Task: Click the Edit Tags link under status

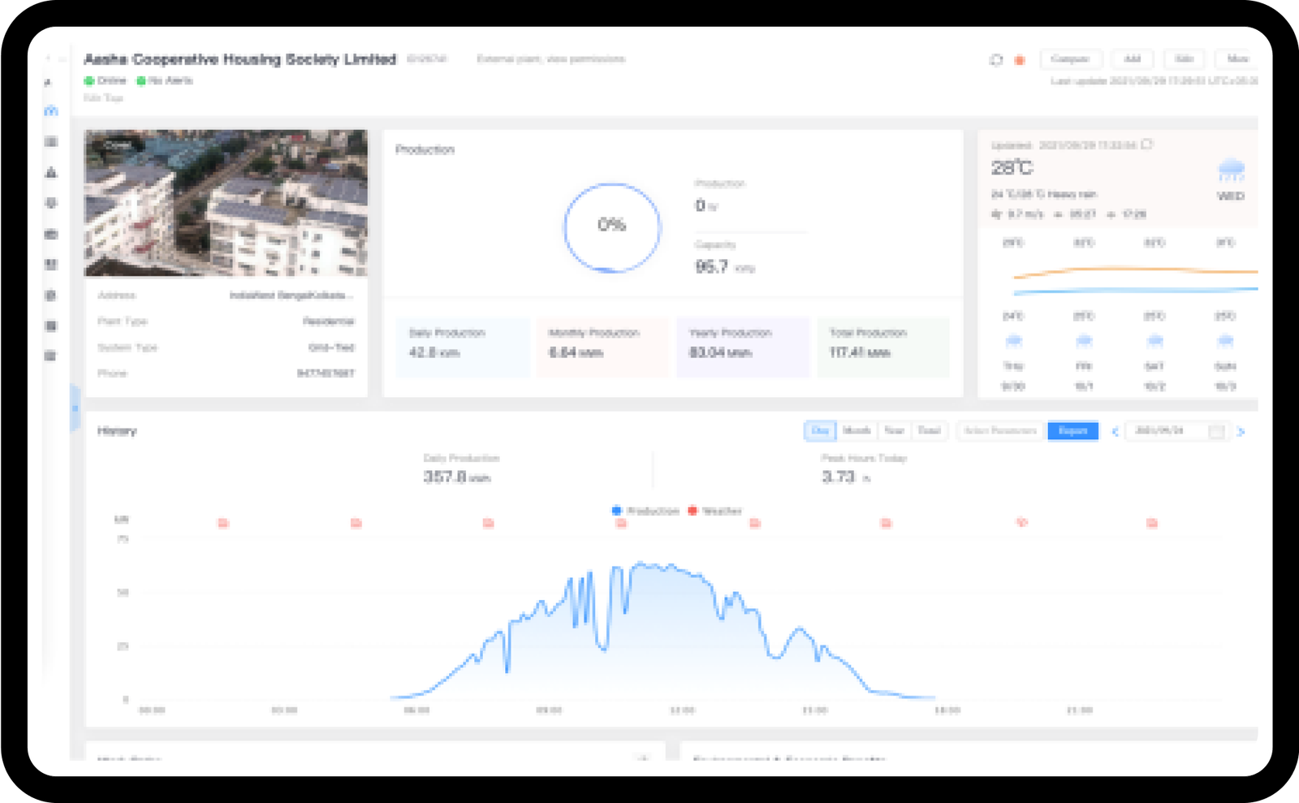Action: coord(103,97)
